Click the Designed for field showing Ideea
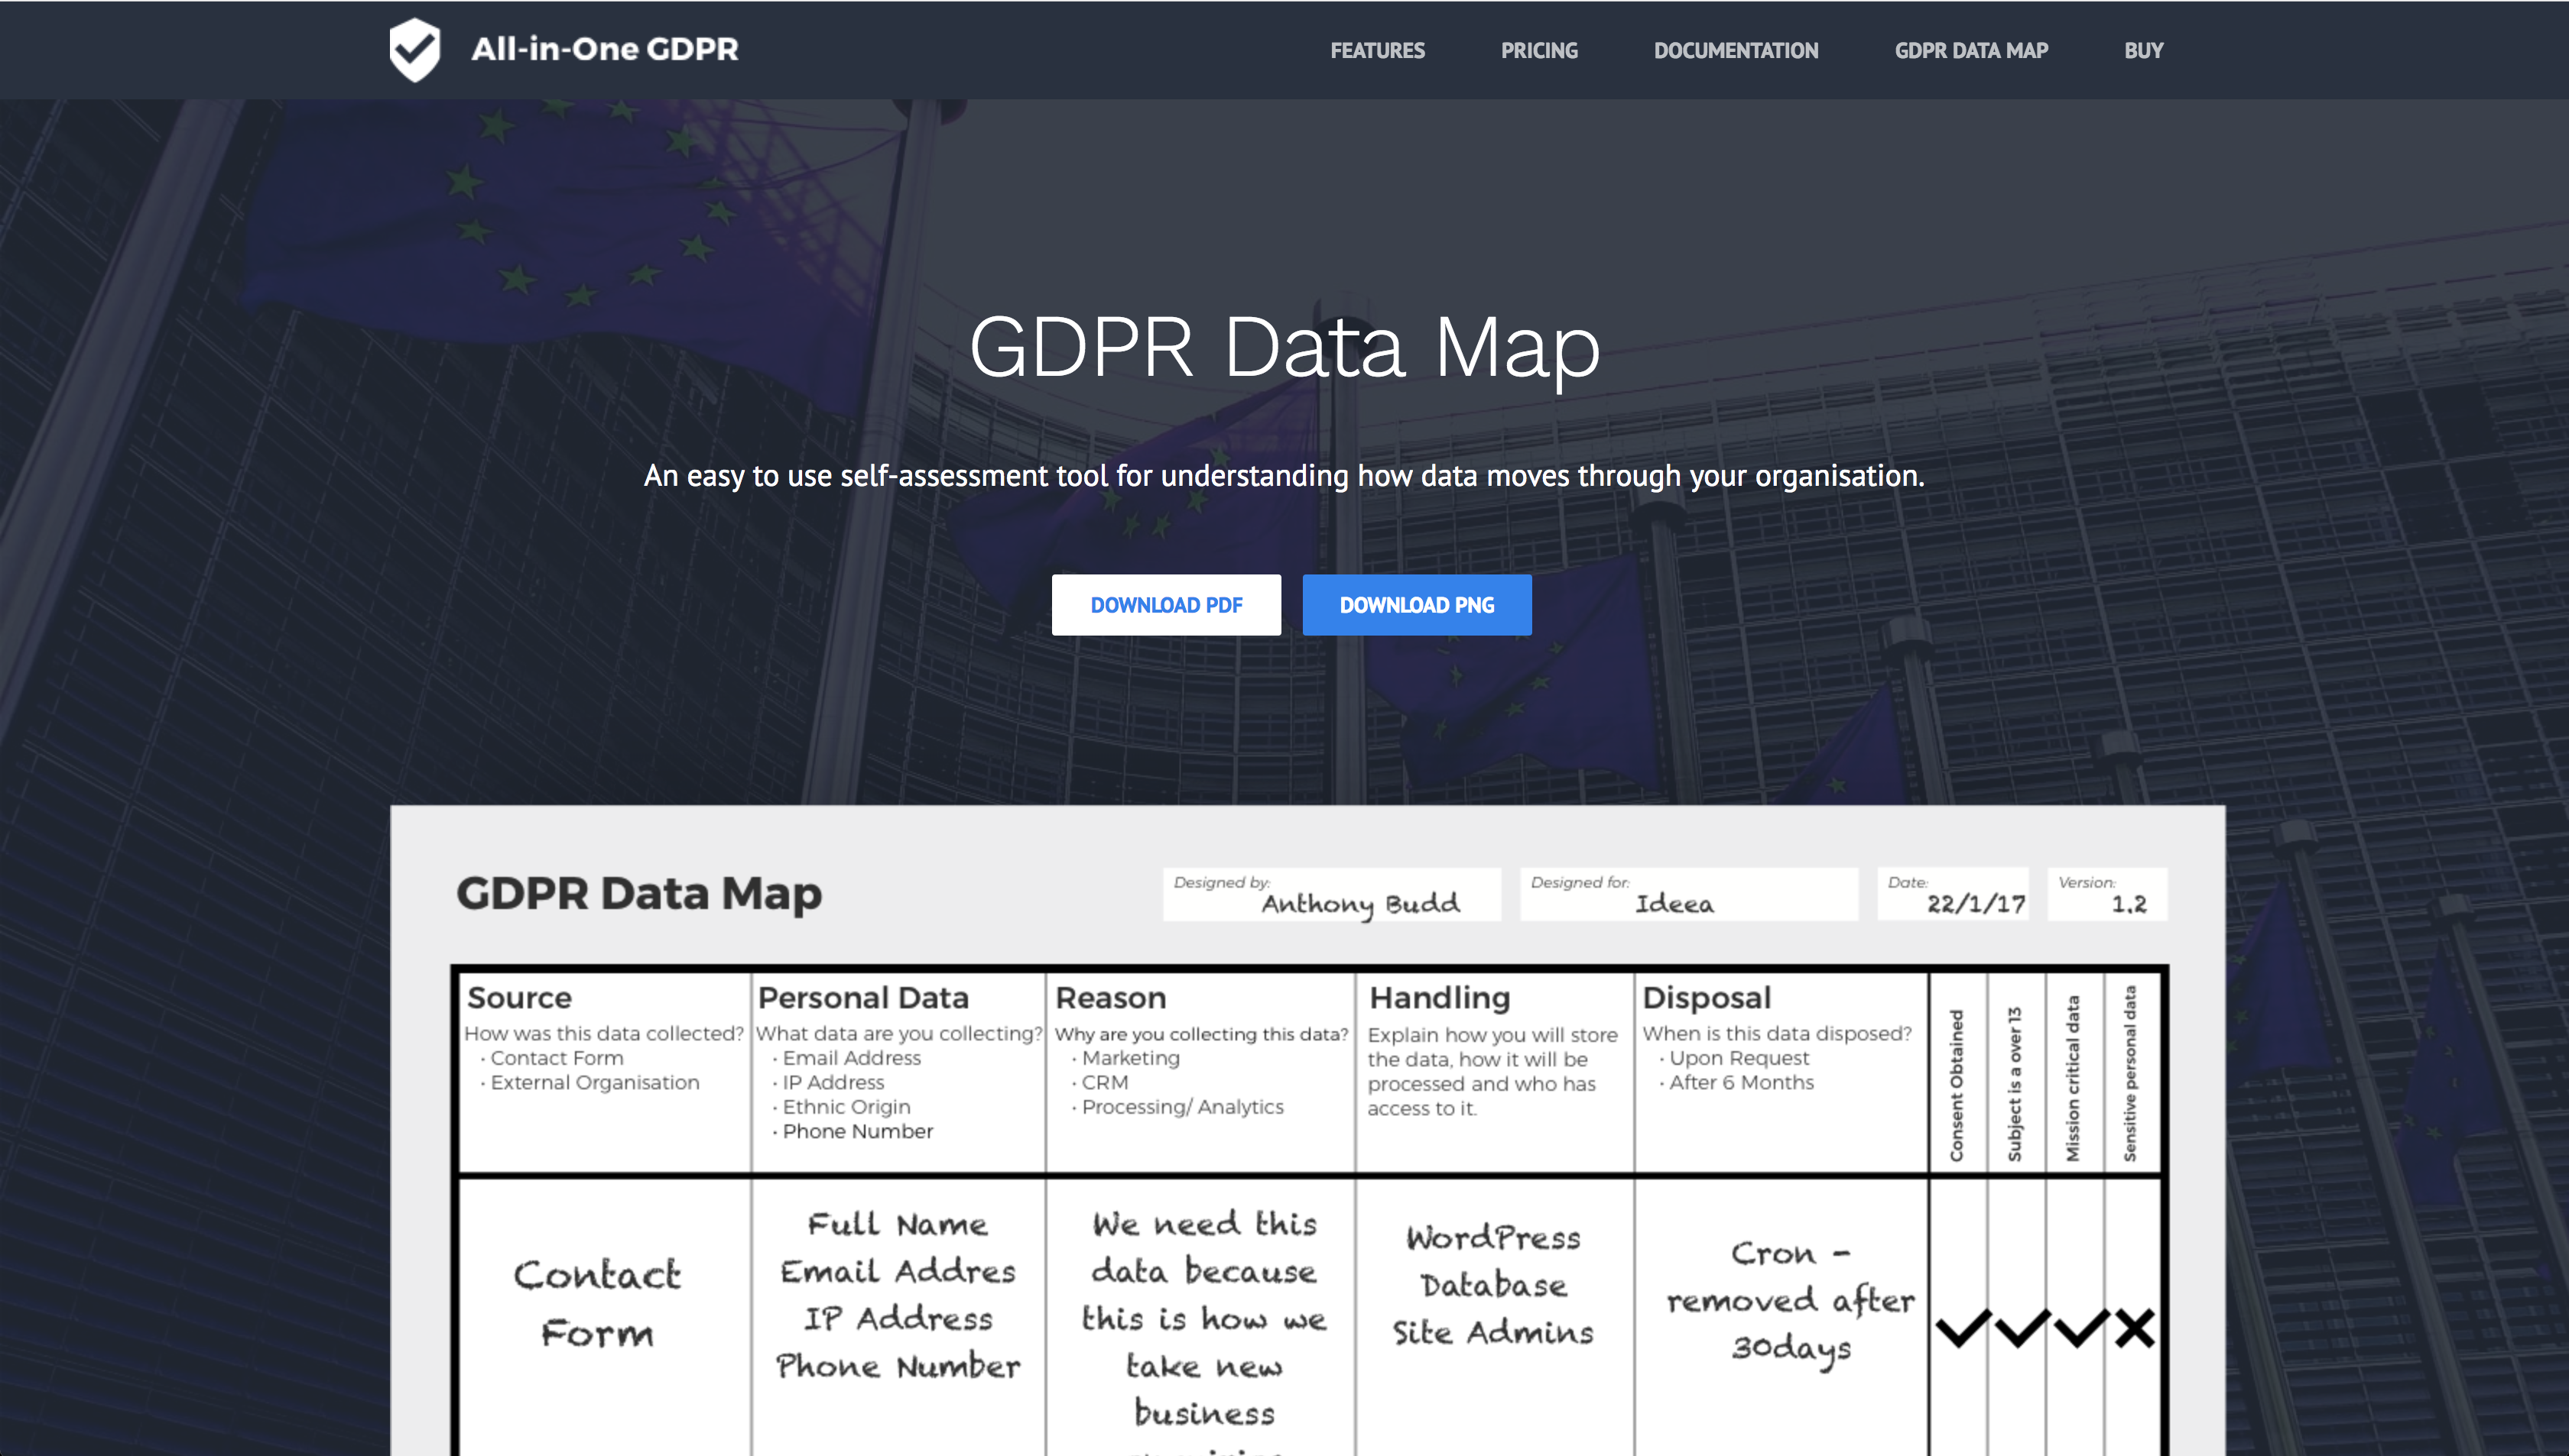Screen dimensions: 2569x1456 pos(1687,894)
